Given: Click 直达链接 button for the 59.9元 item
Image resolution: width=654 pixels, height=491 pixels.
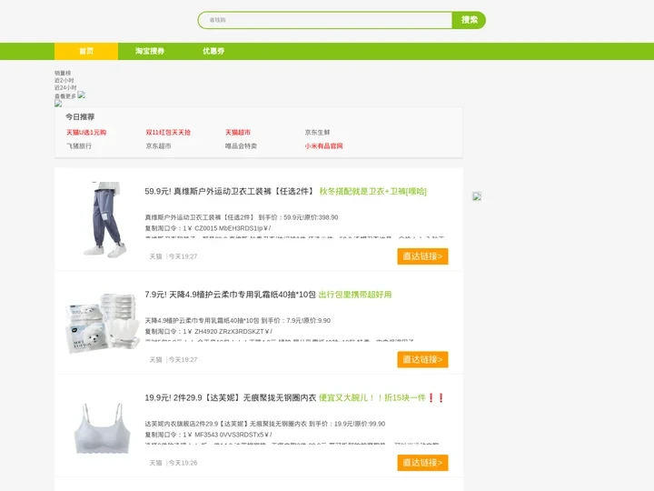Looking at the screenshot, I should [422, 256].
